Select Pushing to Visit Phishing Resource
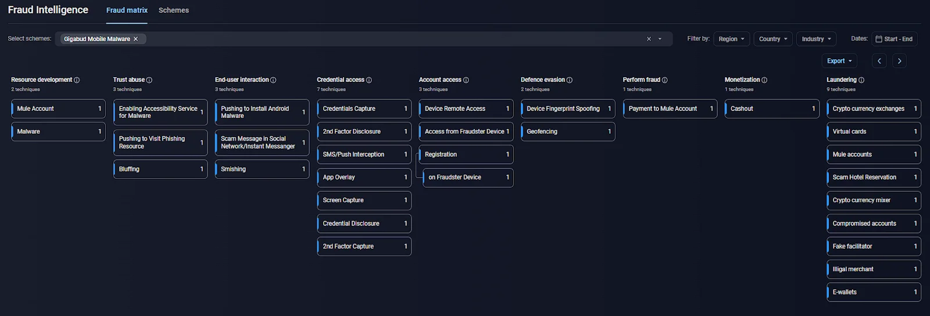Viewport: 930px width, 316px height. (160, 142)
